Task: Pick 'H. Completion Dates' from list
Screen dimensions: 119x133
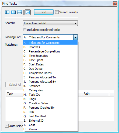Action: coord(50,73)
